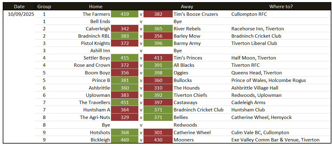This screenshot has width=332, height=146.
Task: Click the 'Where to?' column header
Action: (x=281, y=6)
